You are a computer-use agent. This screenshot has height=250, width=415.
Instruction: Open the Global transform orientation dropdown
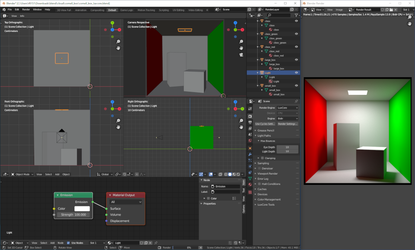pyautogui.click(x=105, y=174)
